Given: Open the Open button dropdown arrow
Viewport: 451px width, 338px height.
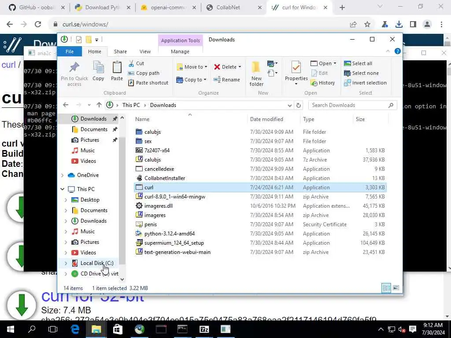Looking at the screenshot, I should (x=335, y=63).
